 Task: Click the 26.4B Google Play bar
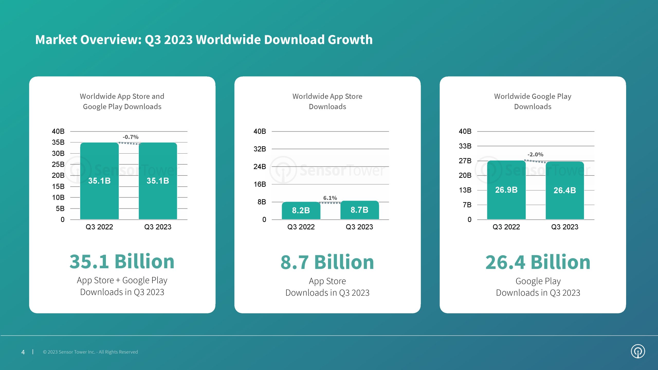point(565,190)
